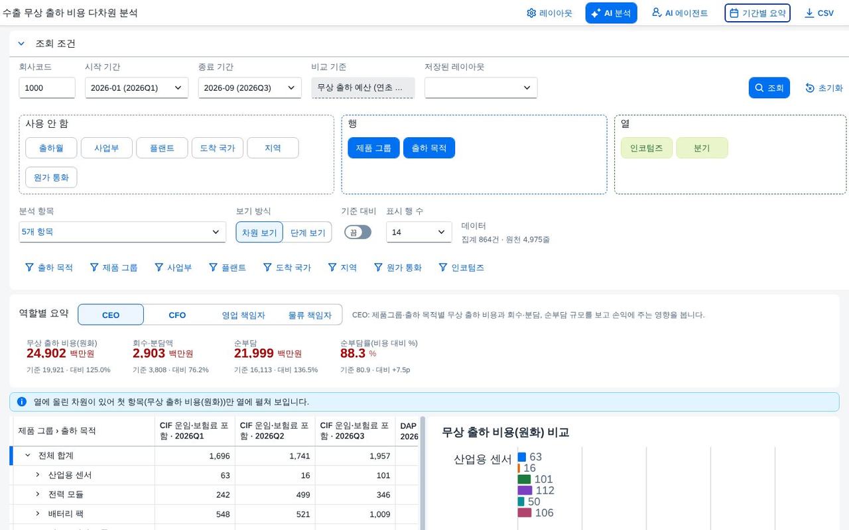
Task: Collapse the 전체 합계 row
Action: click(x=28, y=455)
